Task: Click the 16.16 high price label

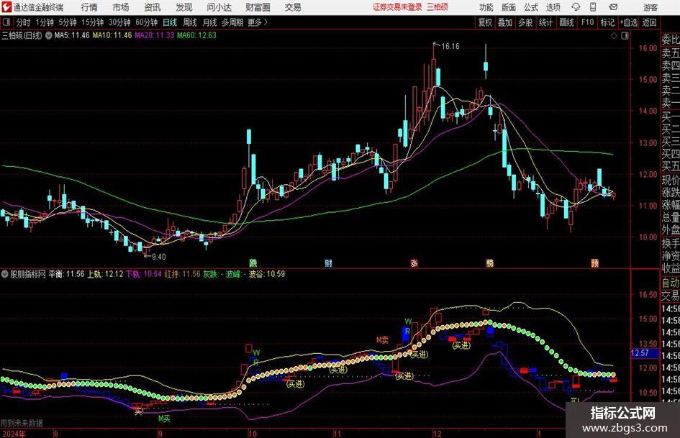Action: pyautogui.click(x=450, y=47)
